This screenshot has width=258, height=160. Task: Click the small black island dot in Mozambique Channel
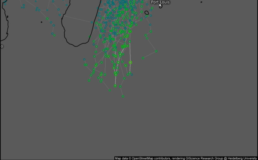[41, 22]
